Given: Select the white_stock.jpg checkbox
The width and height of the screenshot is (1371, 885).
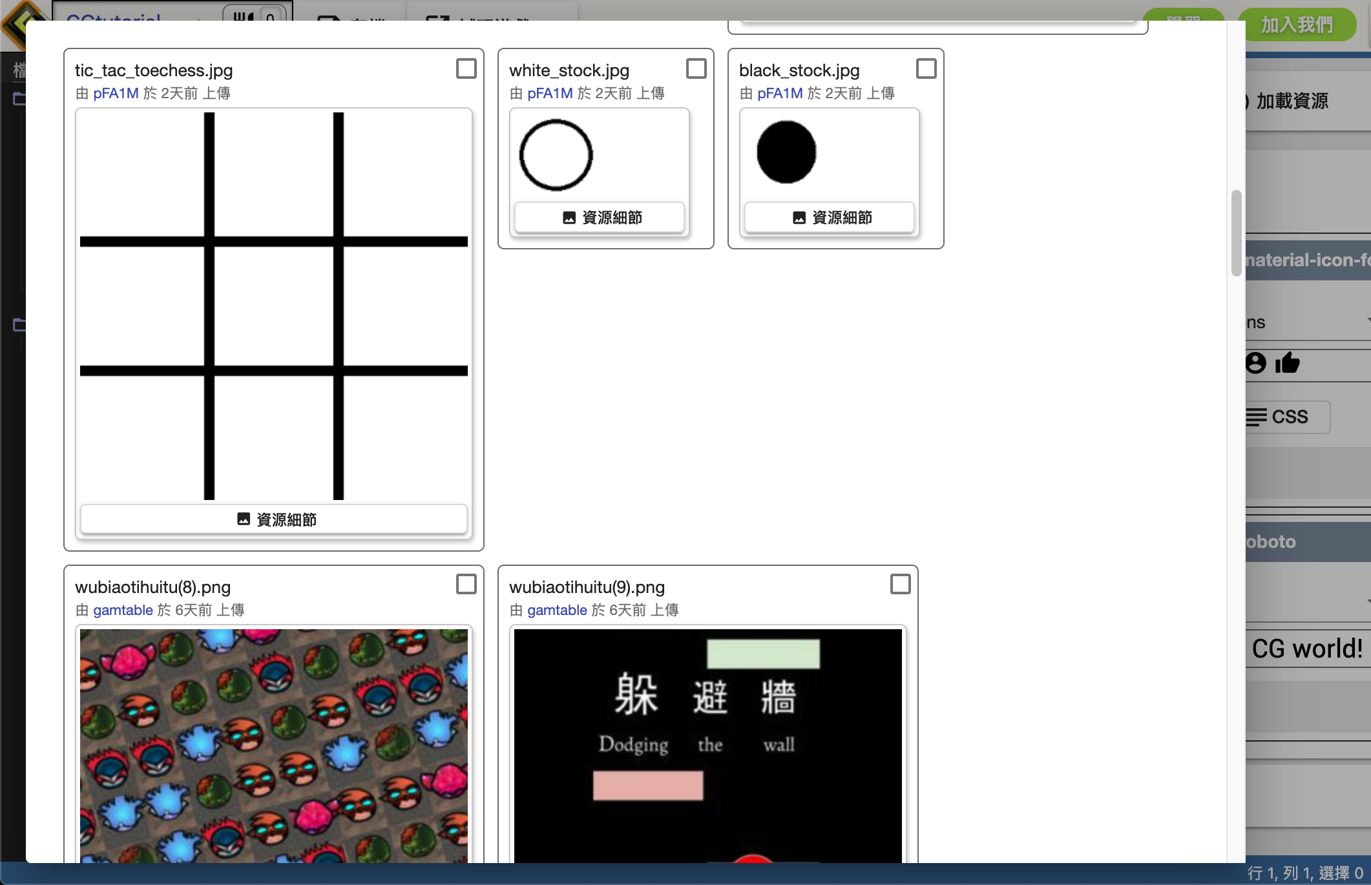Looking at the screenshot, I should pyautogui.click(x=696, y=68).
